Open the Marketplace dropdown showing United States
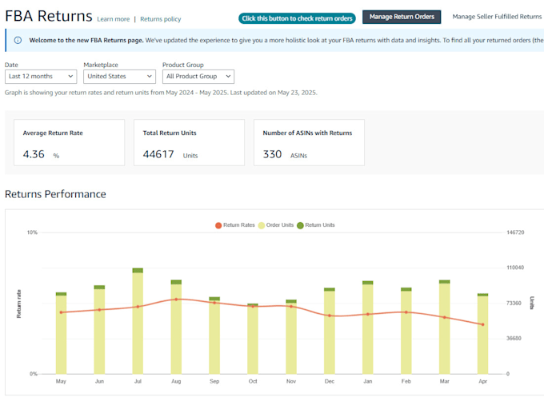Image resolution: width=544 pixels, height=397 pixels. click(x=119, y=77)
